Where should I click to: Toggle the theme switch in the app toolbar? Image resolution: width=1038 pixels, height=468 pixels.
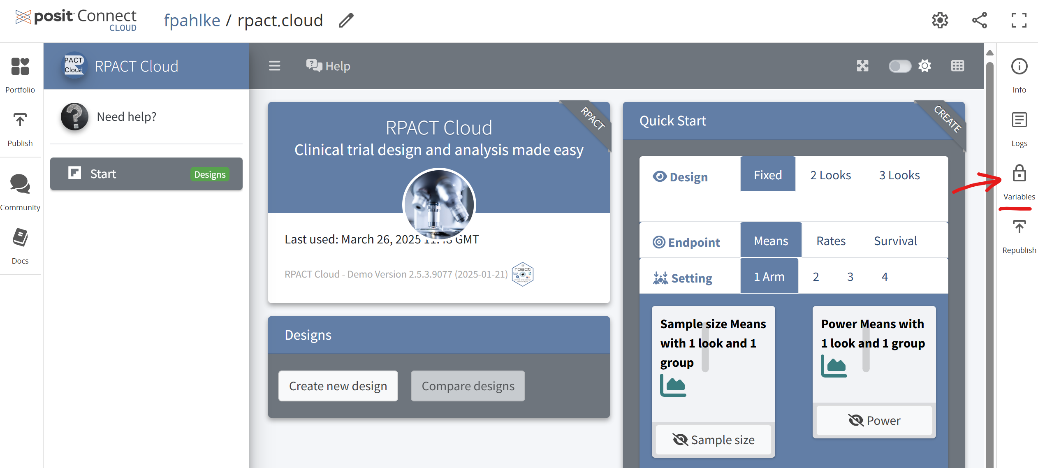[x=900, y=66]
